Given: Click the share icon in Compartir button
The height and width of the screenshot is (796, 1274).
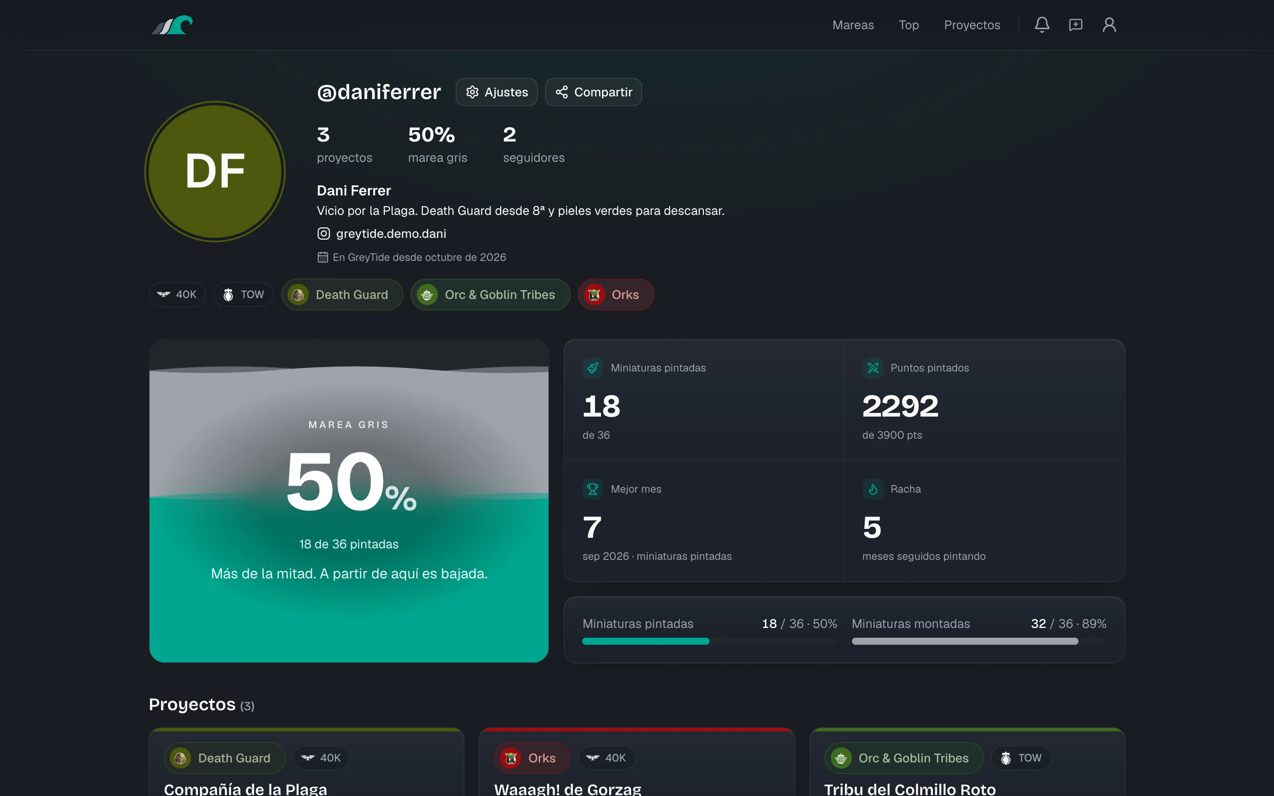Looking at the screenshot, I should [562, 92].
